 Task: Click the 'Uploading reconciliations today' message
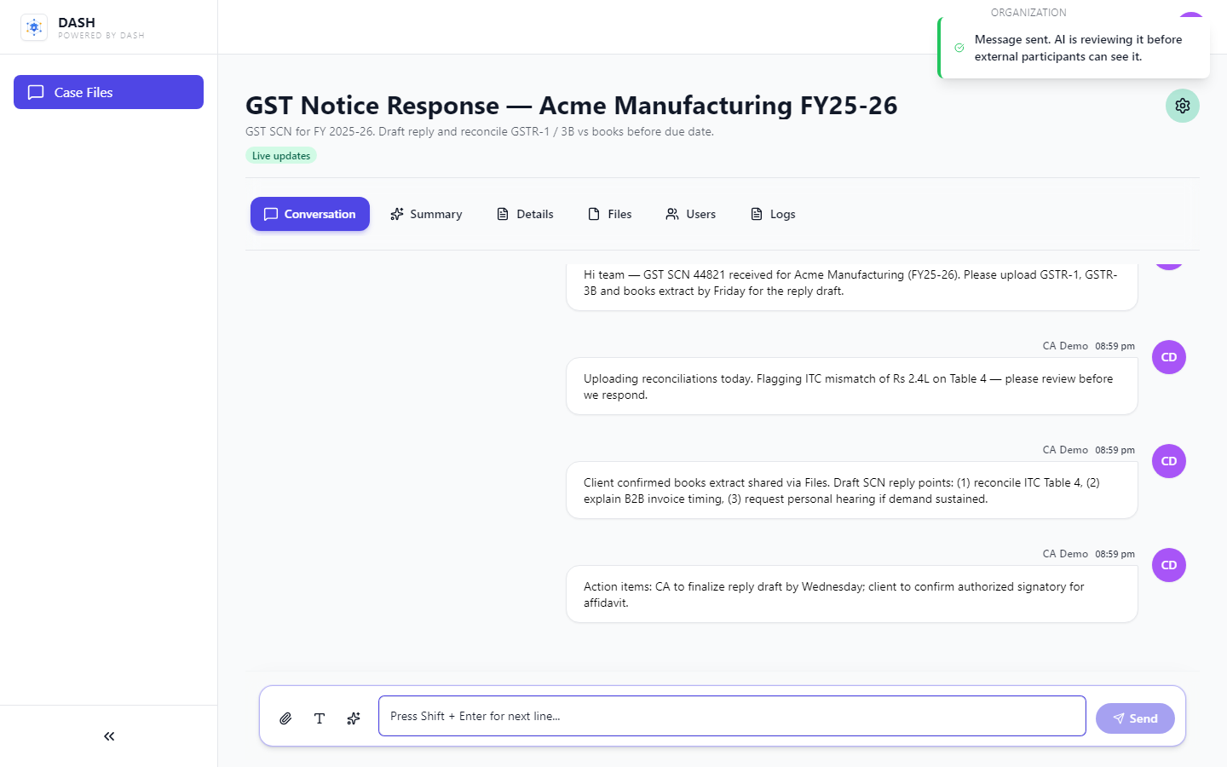[852, 386]
